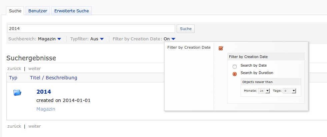Select the Suche tab

coord(15,11)
